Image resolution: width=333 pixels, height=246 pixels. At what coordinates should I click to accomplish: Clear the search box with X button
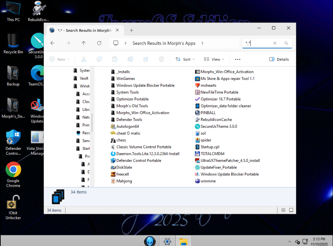(x=275, y=43)
